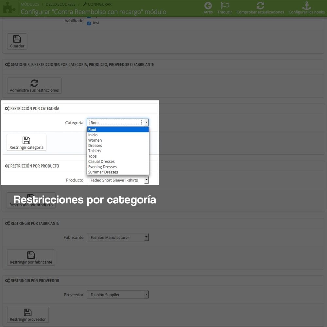Click the Traducir flag icon
The width and height of the screenshot is (327, 327).
click(225, 6)
